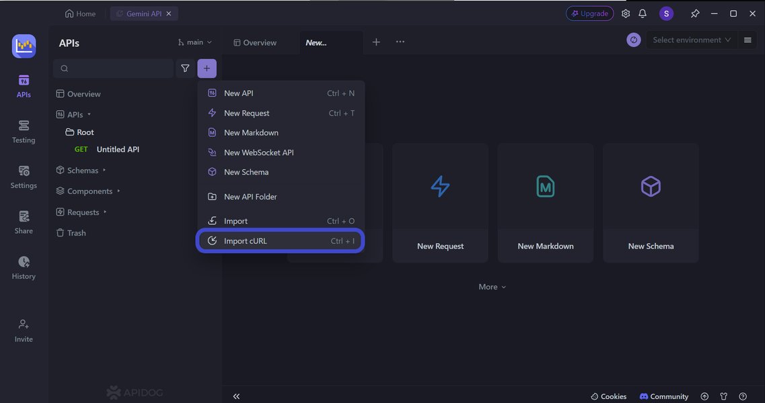Close the Gemini API tab

[169, 13]
